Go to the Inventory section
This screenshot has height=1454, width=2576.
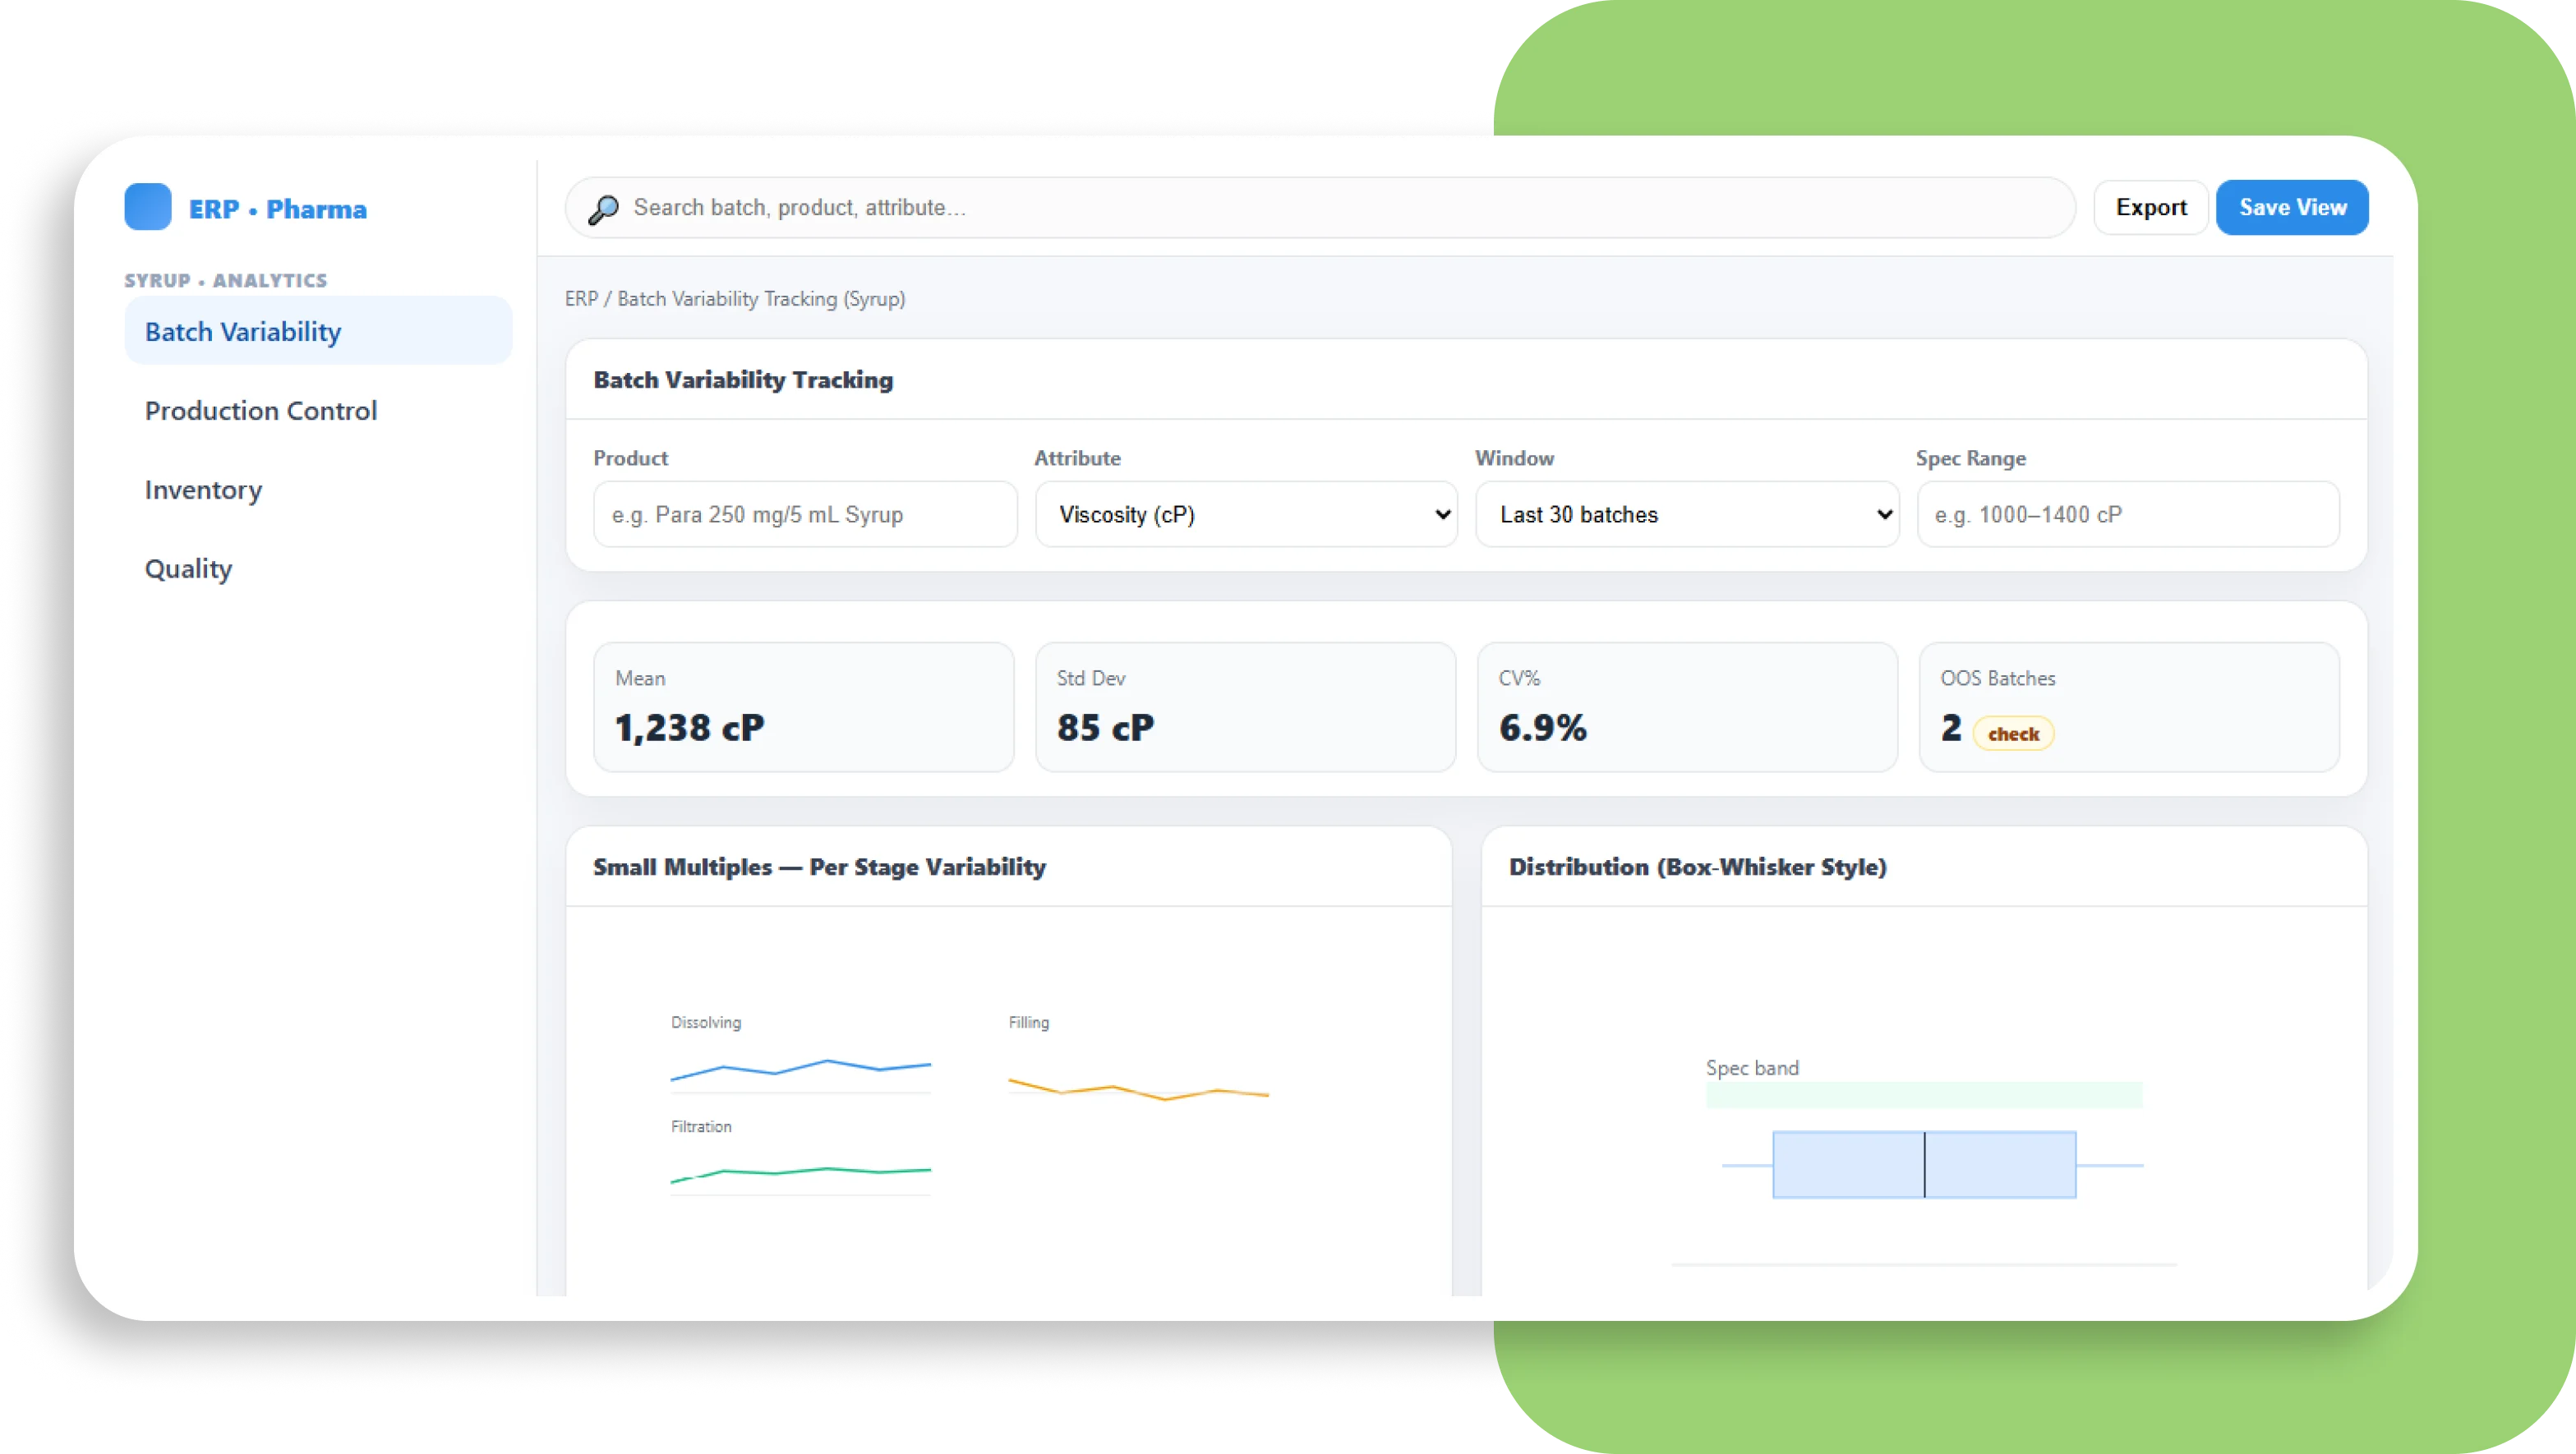(x=203, y=490)
